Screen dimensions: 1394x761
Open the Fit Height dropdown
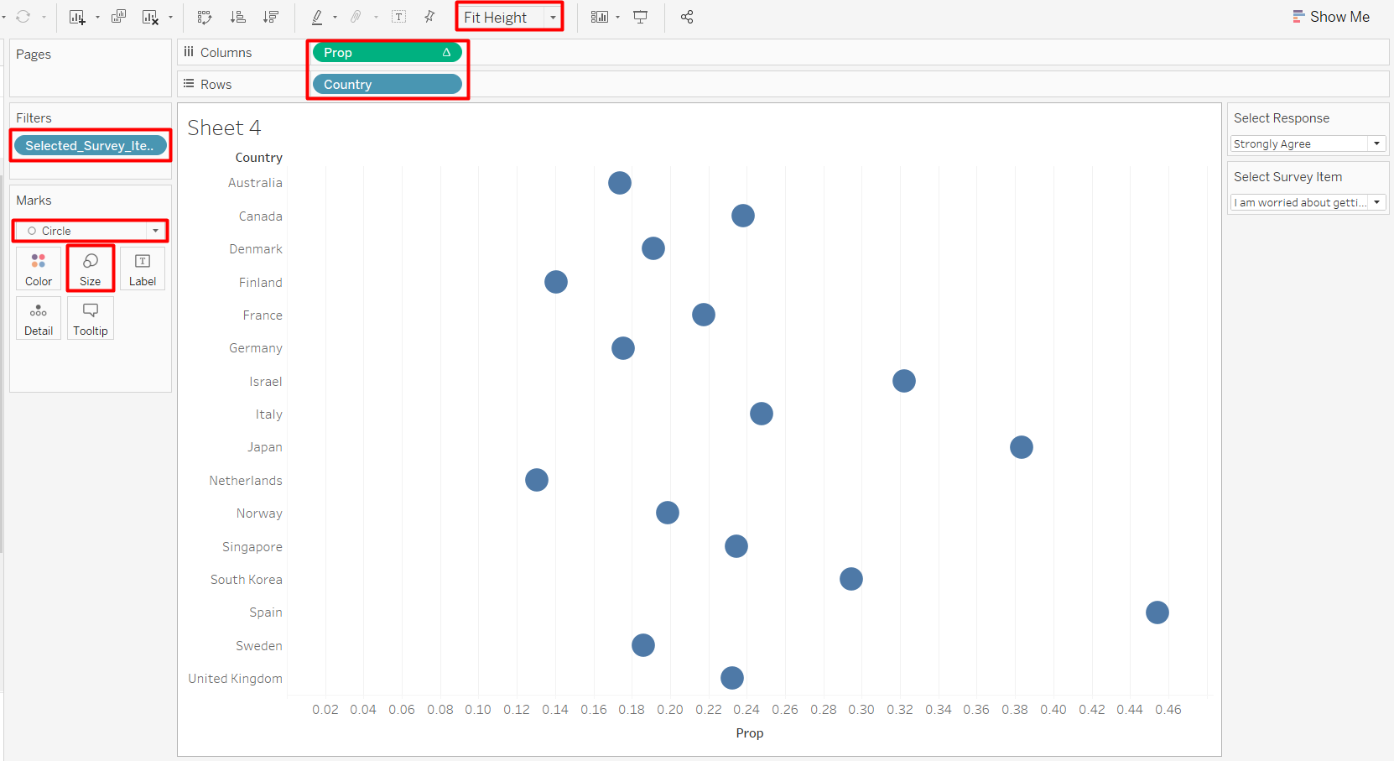(x=552, y=16)
